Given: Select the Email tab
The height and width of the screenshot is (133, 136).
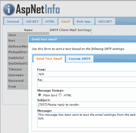Looking at the screenshot, I should tap(66, 22).
